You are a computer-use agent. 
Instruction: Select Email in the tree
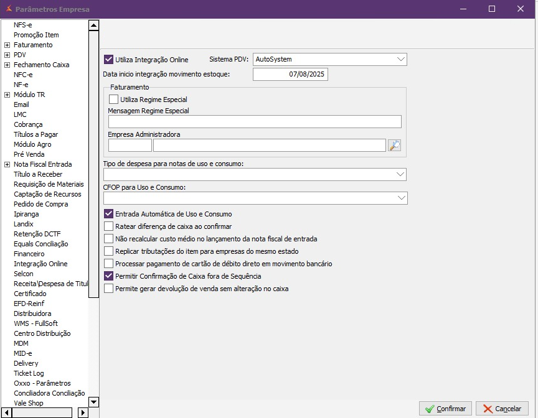pos(21,104)
